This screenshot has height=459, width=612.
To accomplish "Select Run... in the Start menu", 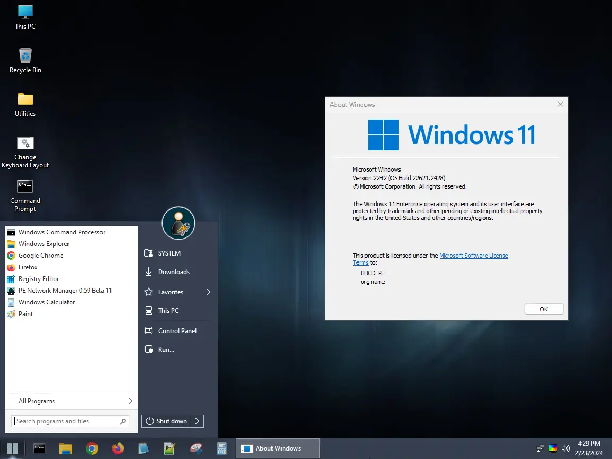I will tap(165, 349).
